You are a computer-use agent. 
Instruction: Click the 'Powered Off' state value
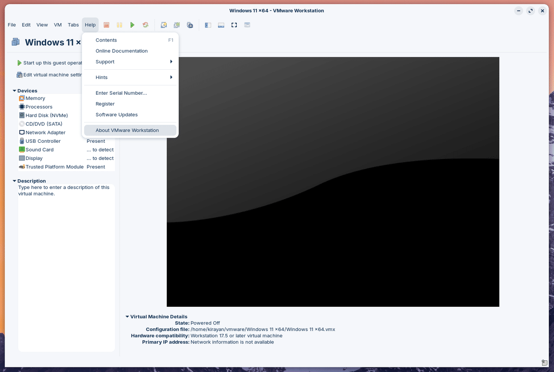[x=205, y=323]
